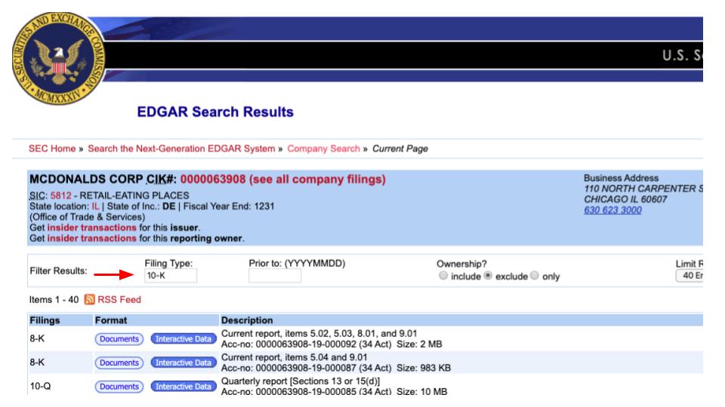
Task: Click the 'Items 1 - 40' count text
Action: pos(54,299)
